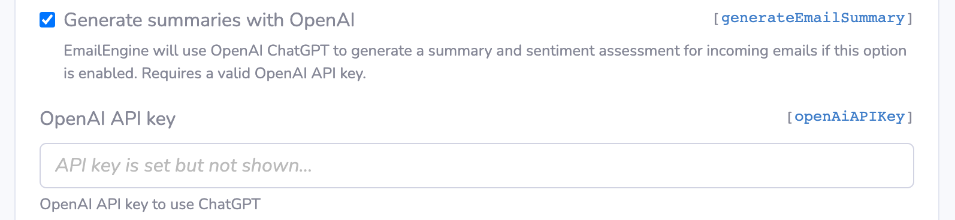
Task: Click 'ChatGPT' in the help text below the field
Action: [x=229, y=204]
